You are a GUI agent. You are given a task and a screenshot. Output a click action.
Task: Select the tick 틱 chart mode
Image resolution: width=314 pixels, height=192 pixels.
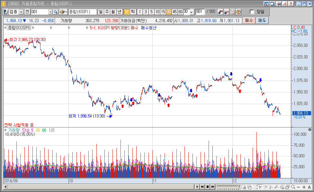[133, 12]
